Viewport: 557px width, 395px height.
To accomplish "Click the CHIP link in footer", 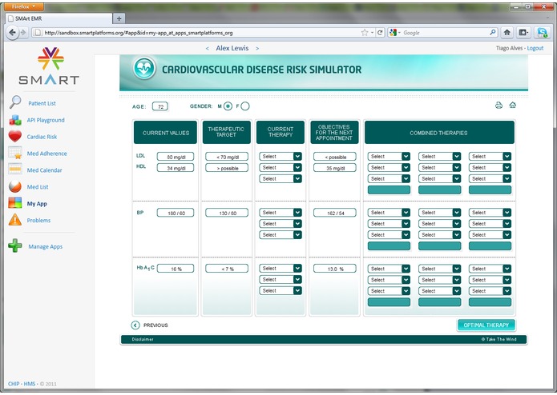I will click(x=14, y=384).
